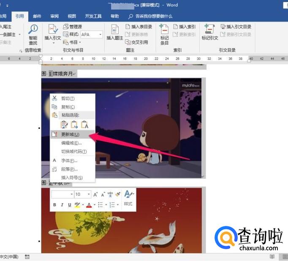Choose 段落(P)... in the context menu
The image size is (288, 261).
click(x=73, y=169)
